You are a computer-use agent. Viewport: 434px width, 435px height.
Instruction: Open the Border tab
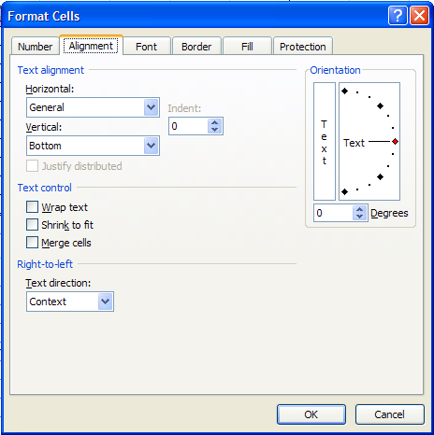click(196, 47)
